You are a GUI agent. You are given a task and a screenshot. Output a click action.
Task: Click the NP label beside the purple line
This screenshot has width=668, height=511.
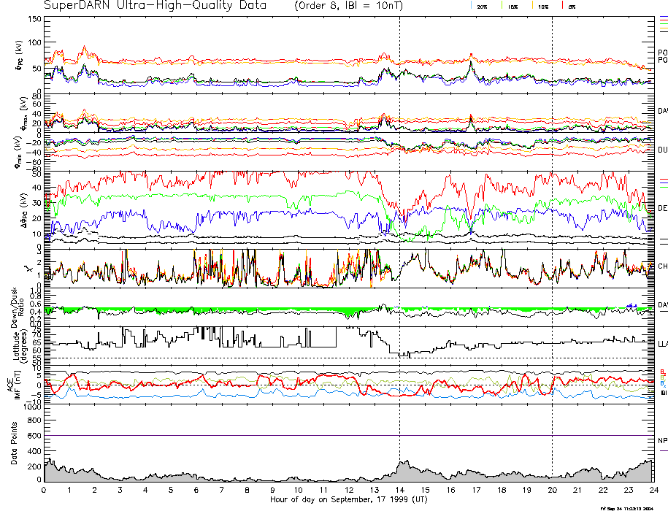click(x=663, y=441)
